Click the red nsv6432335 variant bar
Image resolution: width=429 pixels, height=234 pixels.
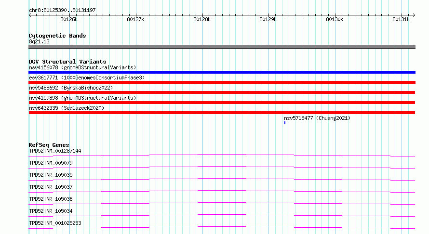[222, 113]
